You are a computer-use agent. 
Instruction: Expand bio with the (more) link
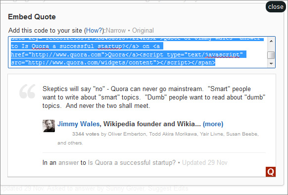coord(213,124)
